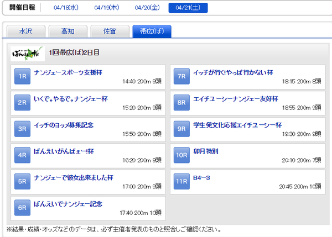332x237 pixels.
Task: Click the 16:20 200m race details text
Action: (142, 160)
